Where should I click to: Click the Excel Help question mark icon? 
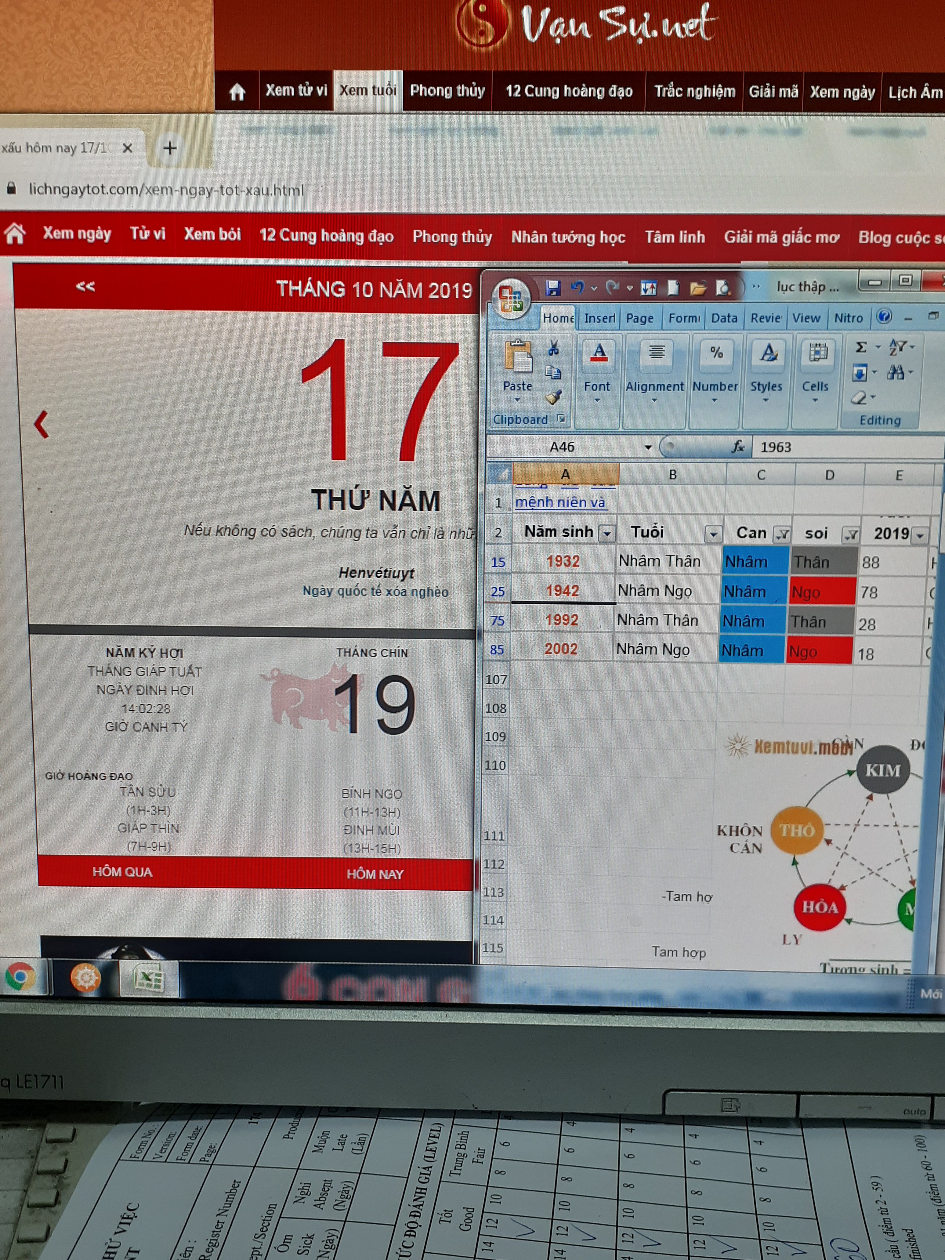[x=883, y=316]
